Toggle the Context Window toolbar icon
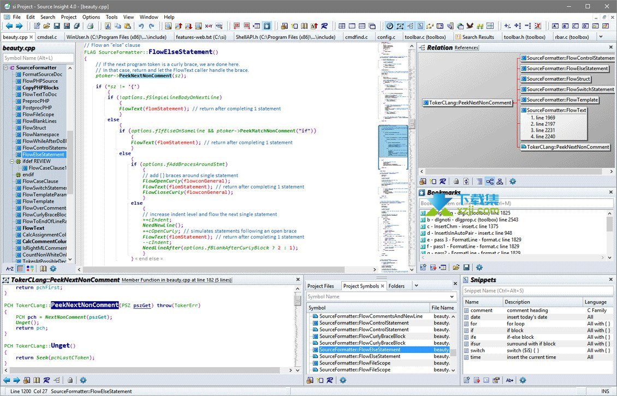 [x=400, y=26]
